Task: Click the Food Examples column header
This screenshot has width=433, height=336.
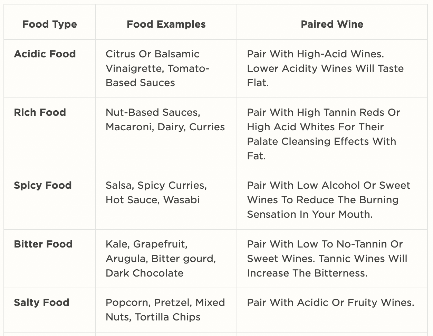Action: [166, 24]
